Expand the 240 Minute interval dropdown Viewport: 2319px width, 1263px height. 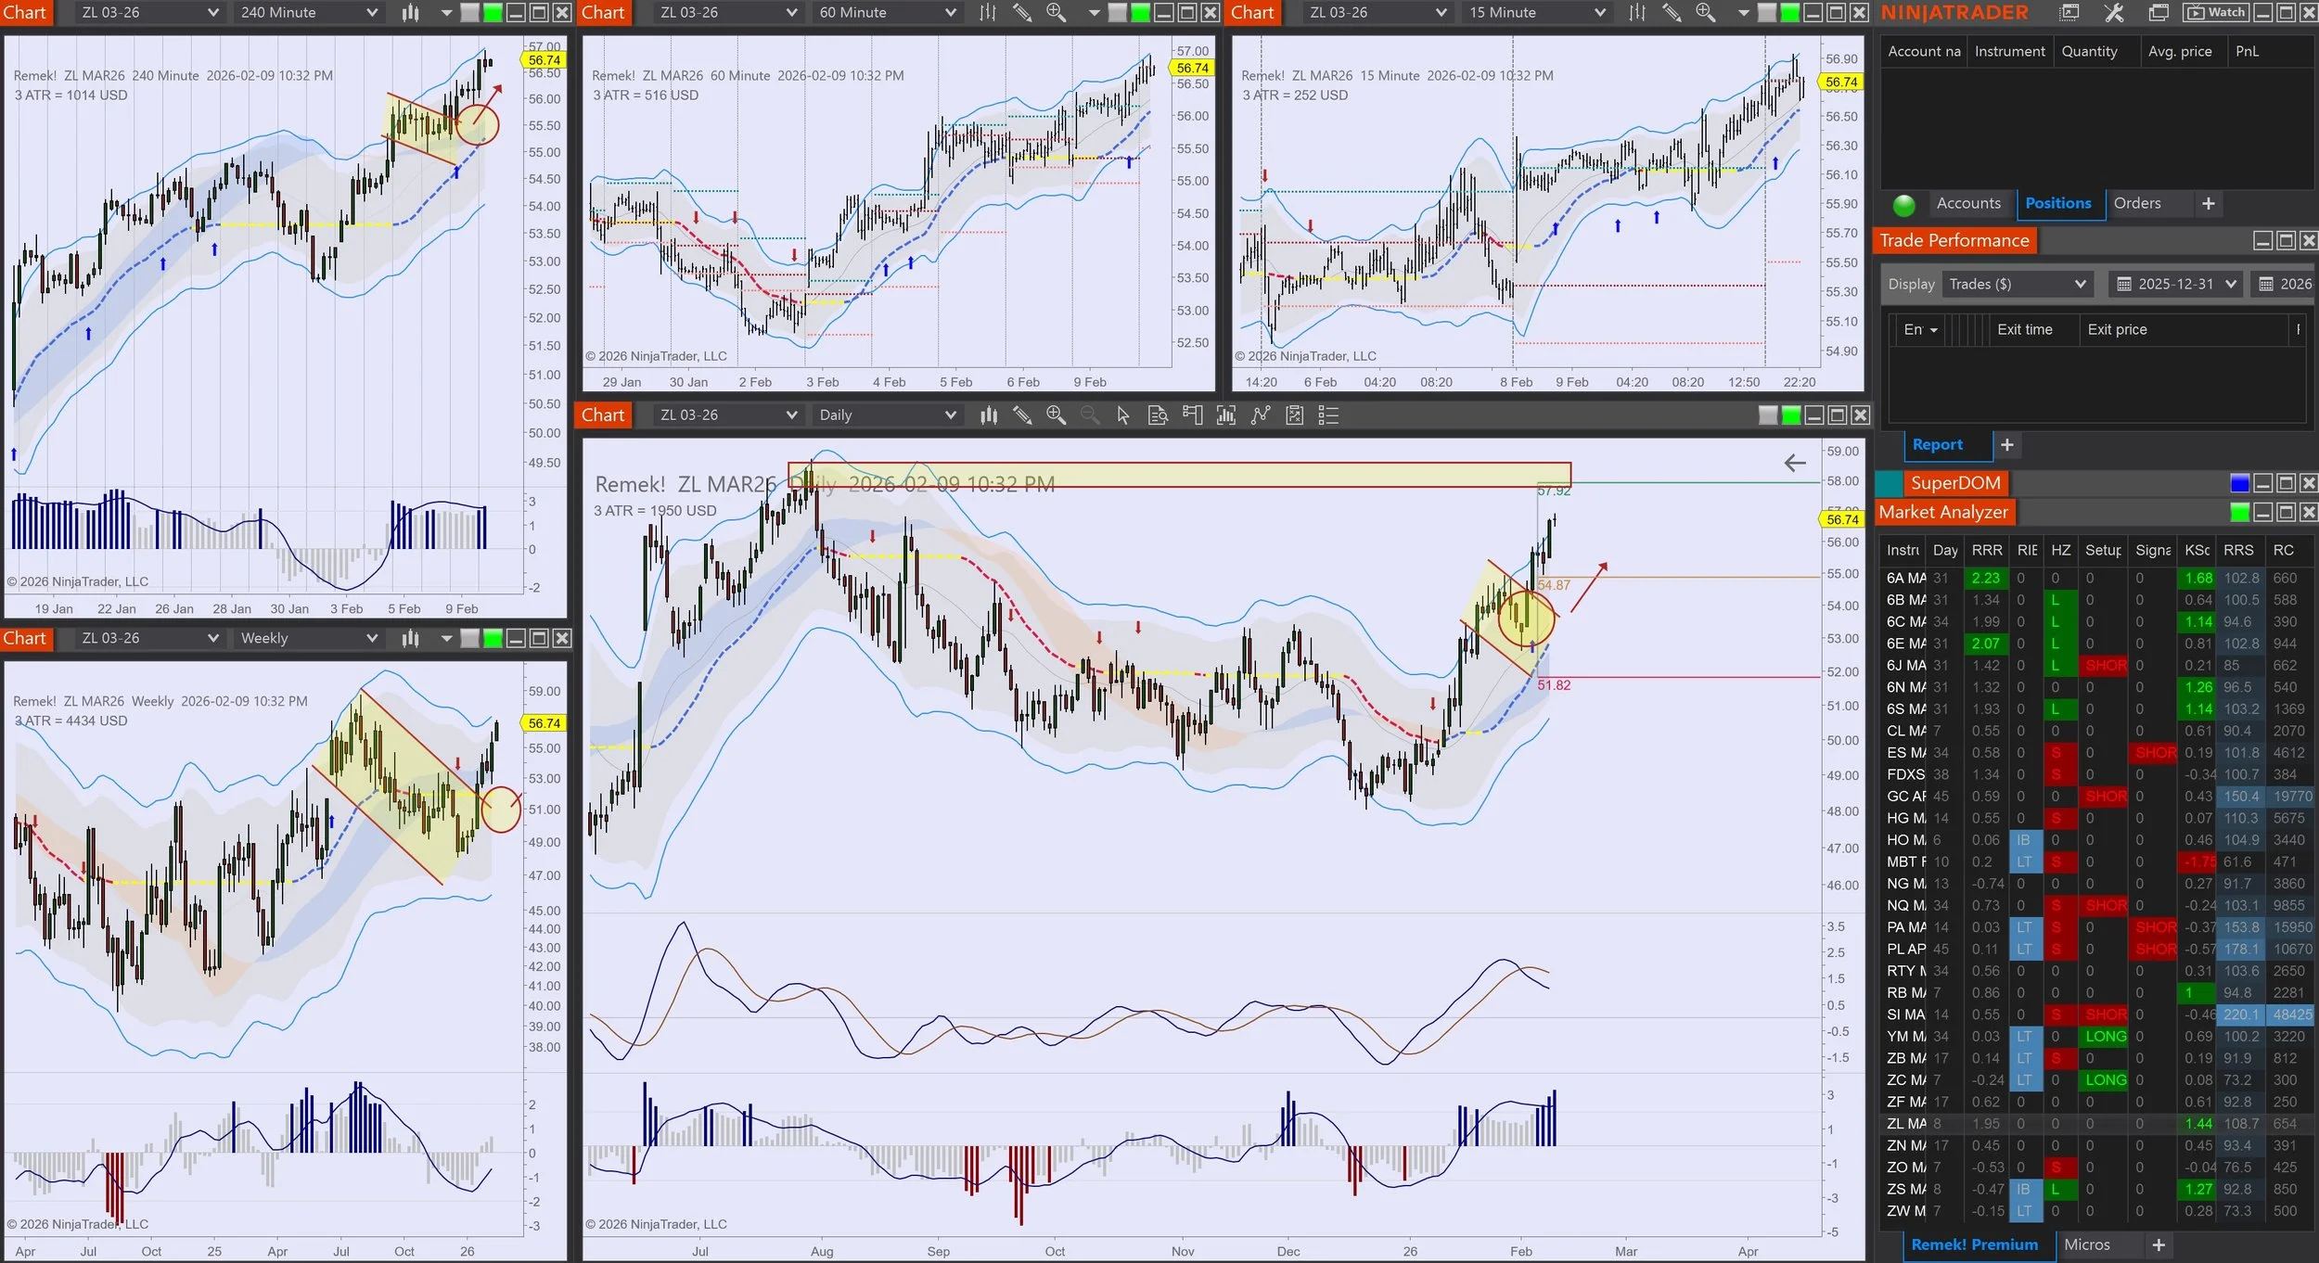pyautogui.click(x=372, y=13)
